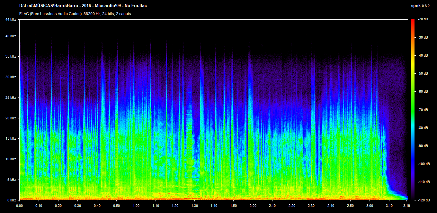The height and width of the screenshot is (213, 437).
Task: Click the 40 kHz frequency axis label
Action: 11,36
